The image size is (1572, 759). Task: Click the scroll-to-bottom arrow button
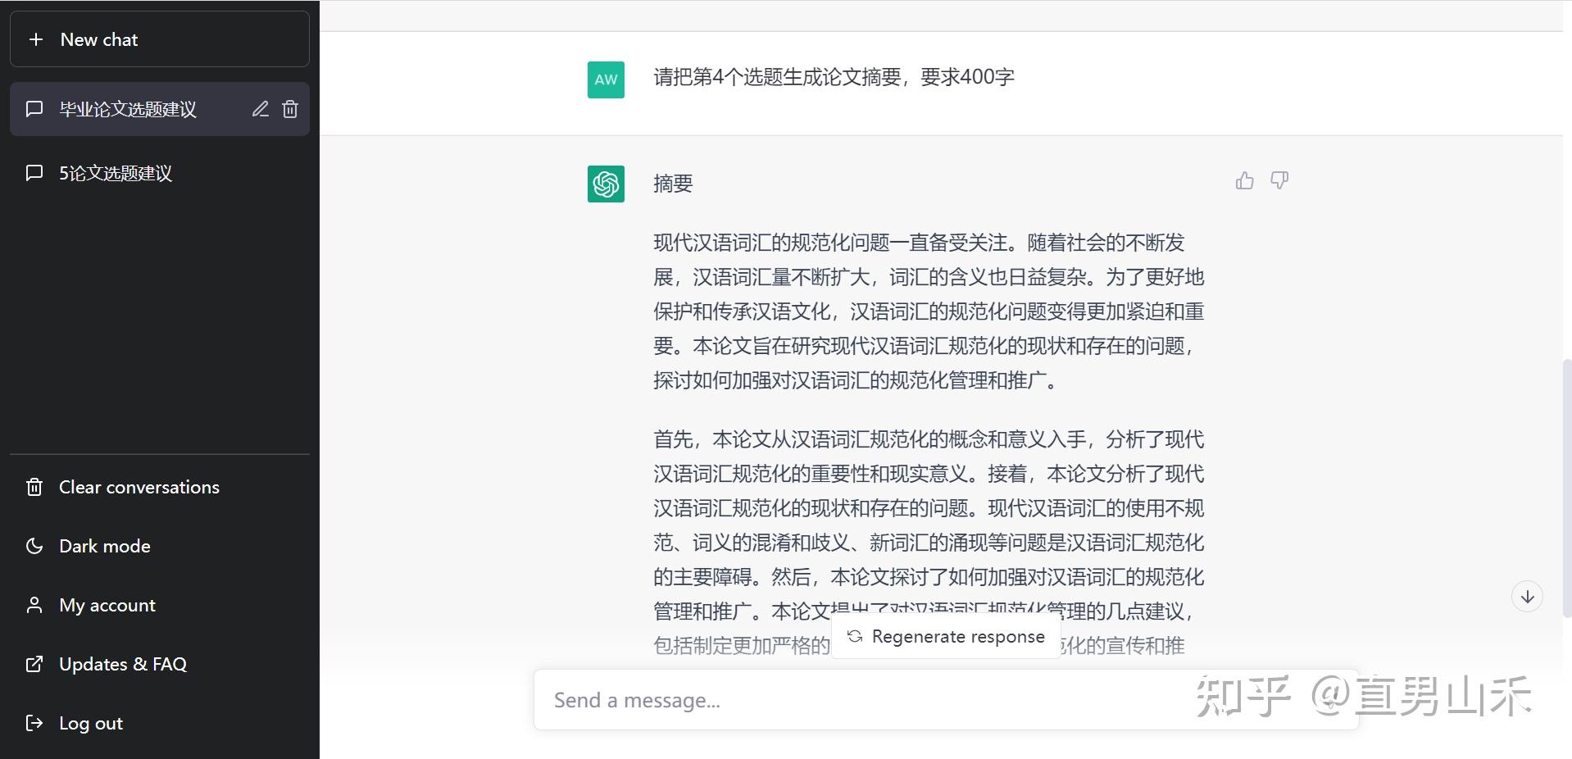coord(1527,596)
